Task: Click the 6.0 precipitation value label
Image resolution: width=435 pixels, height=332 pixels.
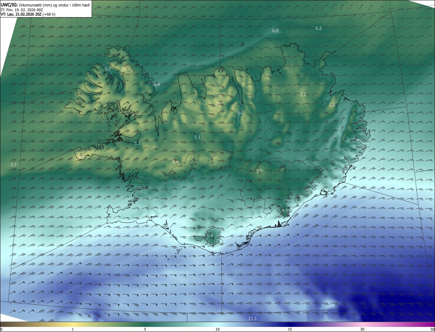Action: tap(275, 31)
